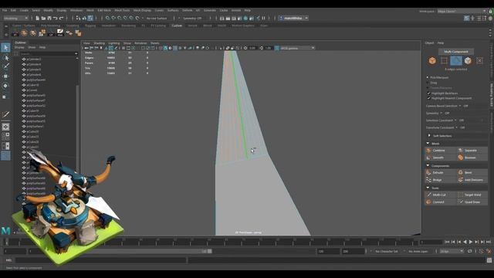This screenshot has height=278, width=494.
Task: Activate the Lasso select tool
Action: (5, 58)
